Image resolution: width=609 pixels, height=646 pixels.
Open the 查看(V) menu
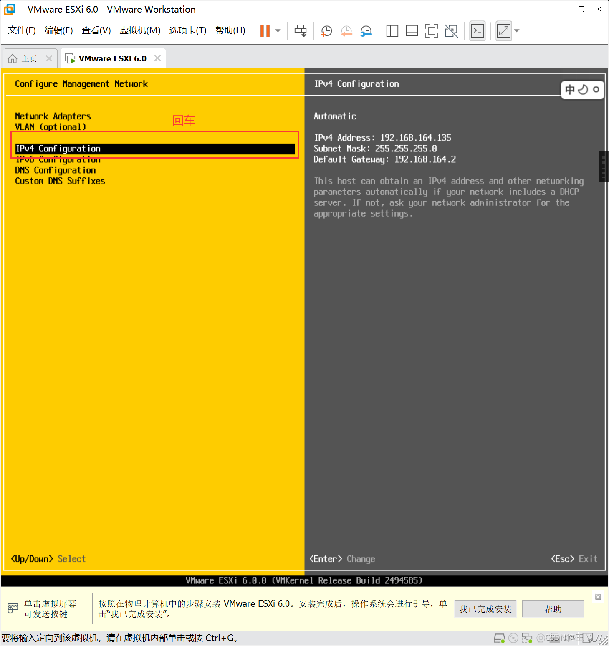coord(96,30)
